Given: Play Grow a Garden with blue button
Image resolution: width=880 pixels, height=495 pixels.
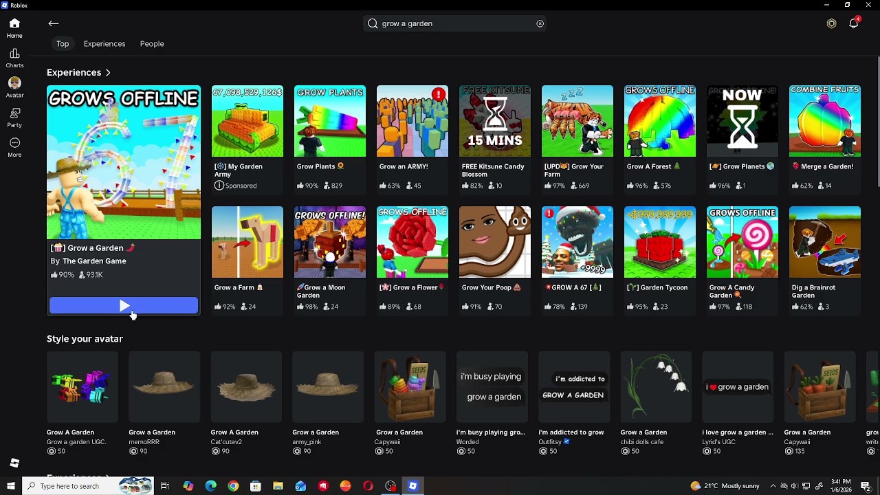Looking at the screenshot, I should coord(124,306).
